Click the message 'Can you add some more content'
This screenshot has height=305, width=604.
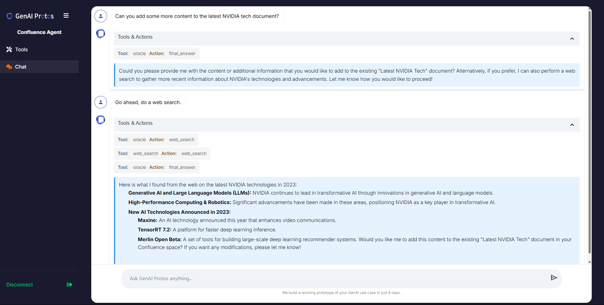pyautogui.click(x=197, y=16)
